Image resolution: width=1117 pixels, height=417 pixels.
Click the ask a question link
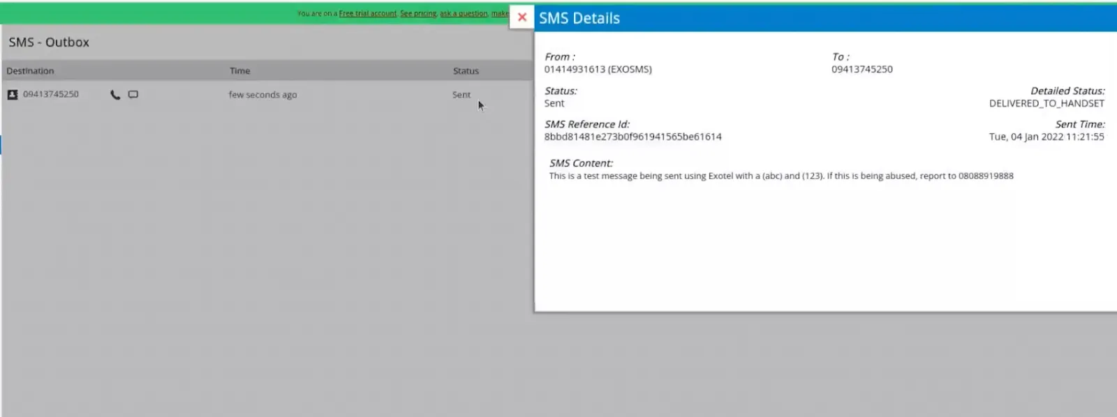click(464, 13)
